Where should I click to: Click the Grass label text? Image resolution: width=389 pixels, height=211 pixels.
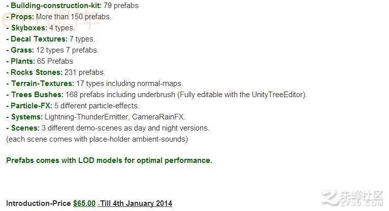(22, 50)
